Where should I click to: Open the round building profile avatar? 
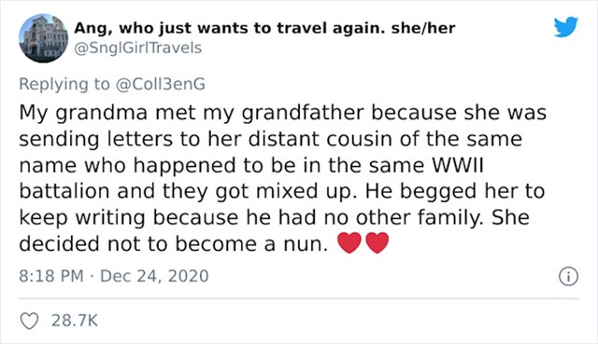point(44,38)
